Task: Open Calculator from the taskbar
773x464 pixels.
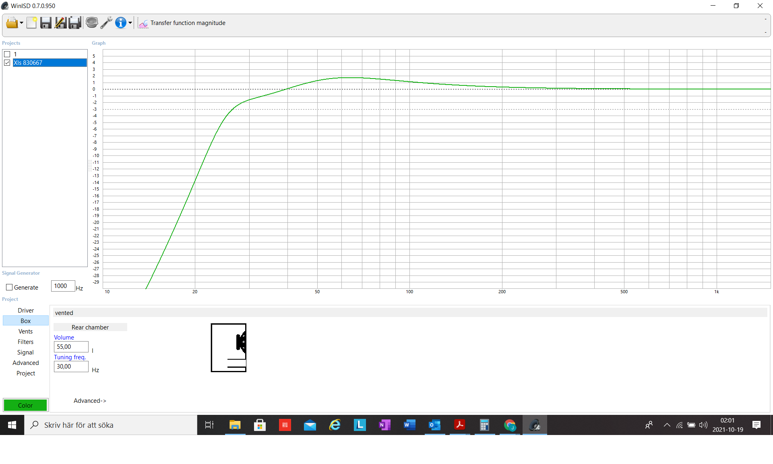Action: pos(484,425)
